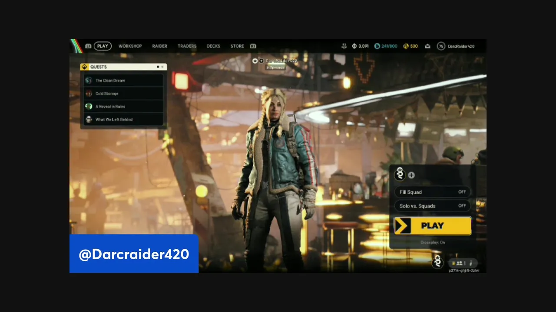The width and height of the screenshot is (556, 312).
Task: Open A Reveal in Ruins quest
Action: [123, 107]
